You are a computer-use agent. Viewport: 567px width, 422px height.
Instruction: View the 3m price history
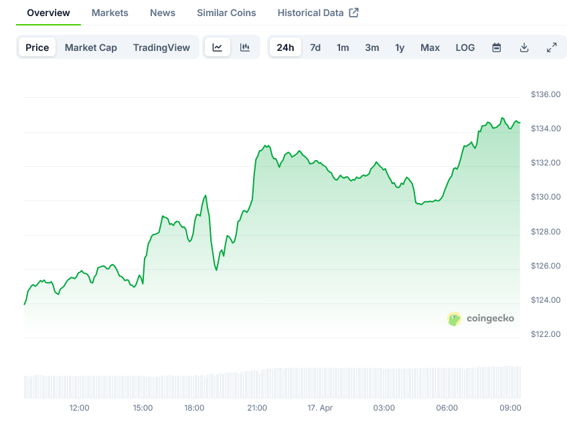pyautogui.click(x=372, y=48)
